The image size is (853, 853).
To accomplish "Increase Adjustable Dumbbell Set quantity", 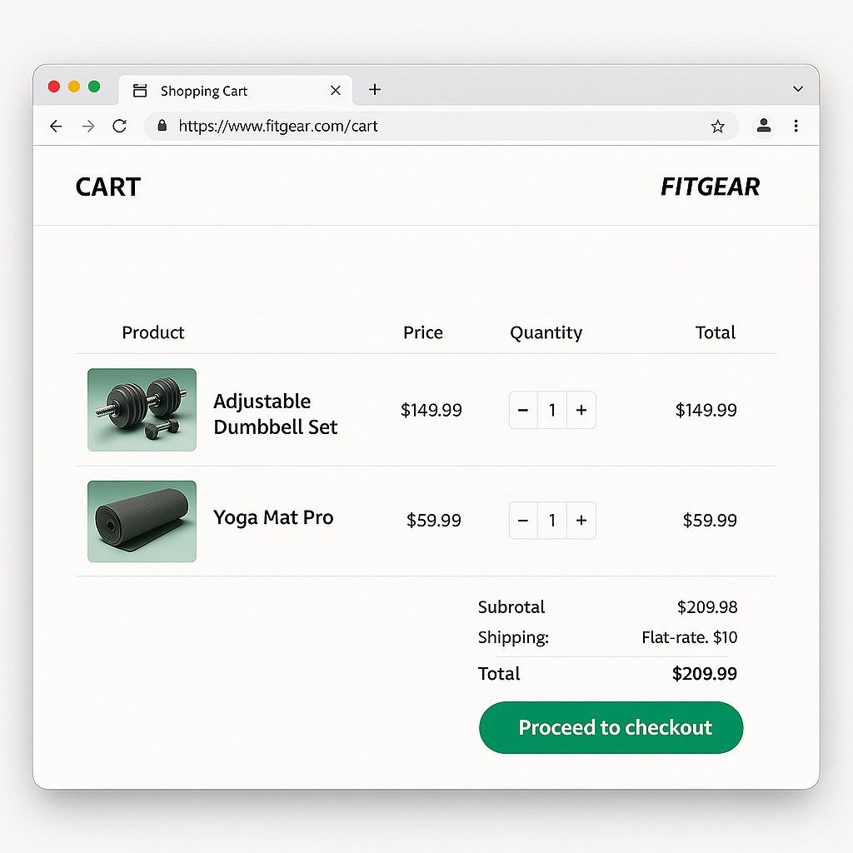I will [x=581, y=410].
